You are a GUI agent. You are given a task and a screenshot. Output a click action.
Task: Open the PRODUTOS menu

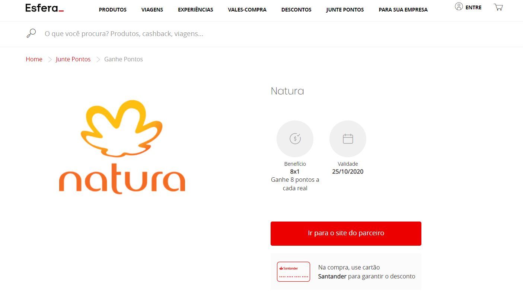click(x=113, y=10)
